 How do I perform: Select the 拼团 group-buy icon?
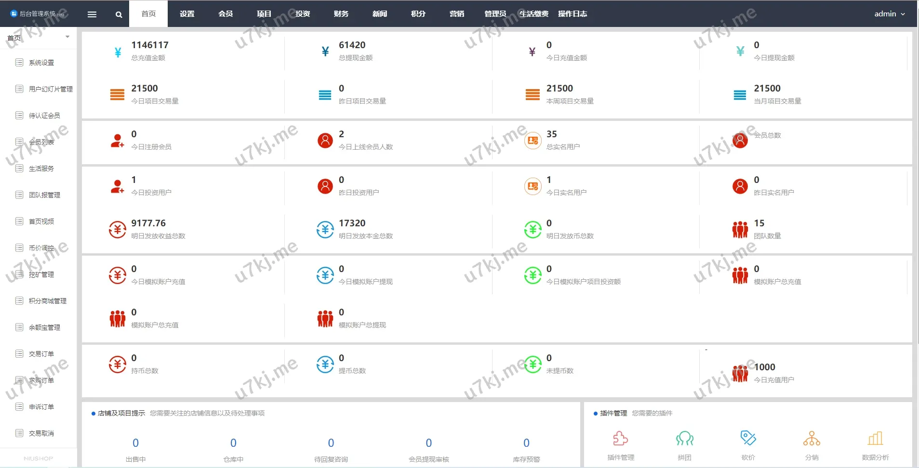tap(684, 439)
